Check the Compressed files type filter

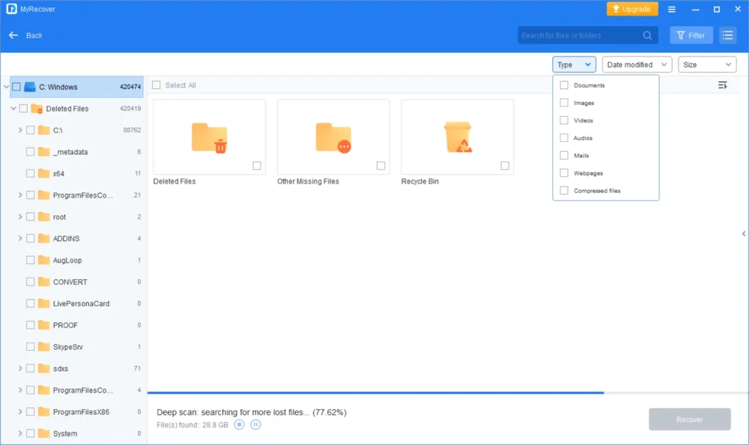point(564,190)
